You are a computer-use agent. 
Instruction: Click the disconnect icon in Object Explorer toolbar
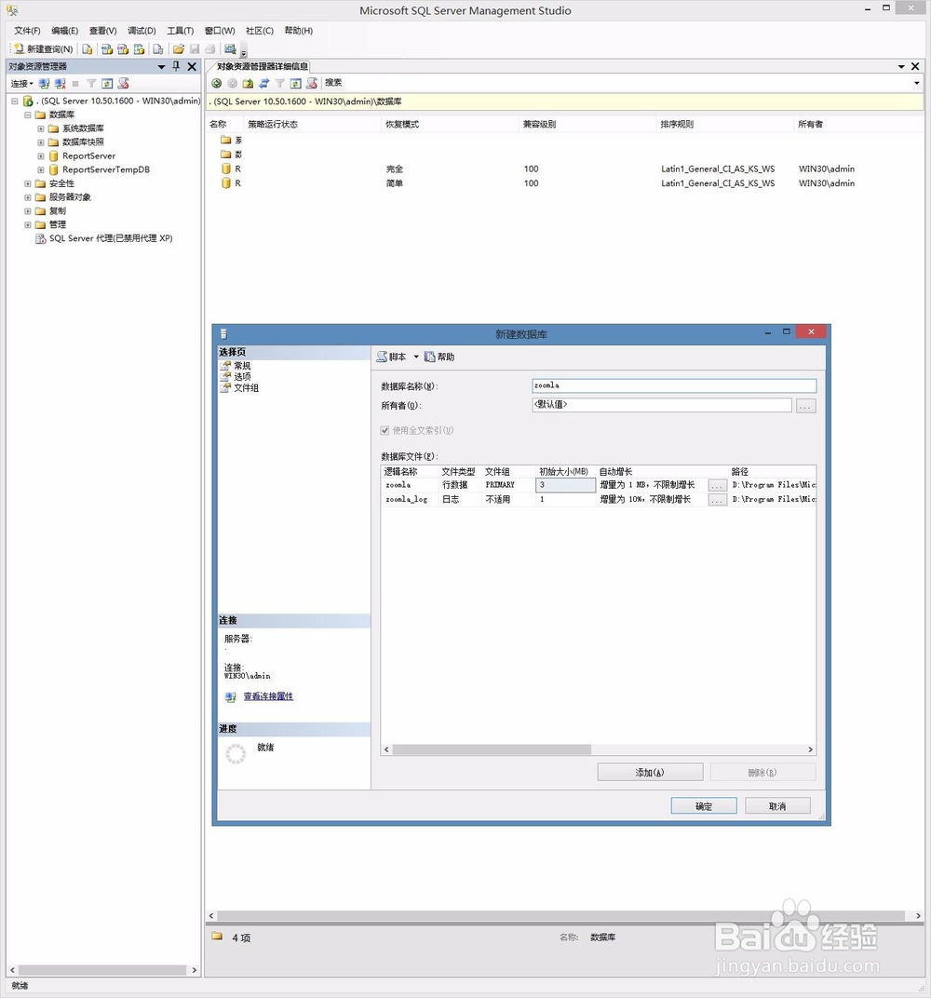point(60,84)
